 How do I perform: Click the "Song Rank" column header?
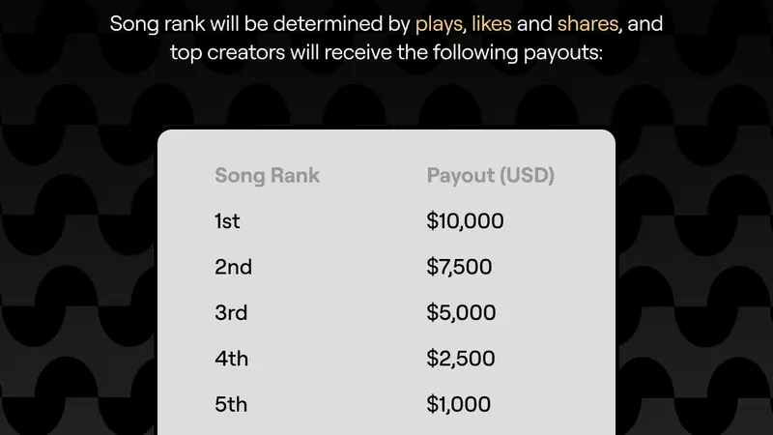[267, 176]
